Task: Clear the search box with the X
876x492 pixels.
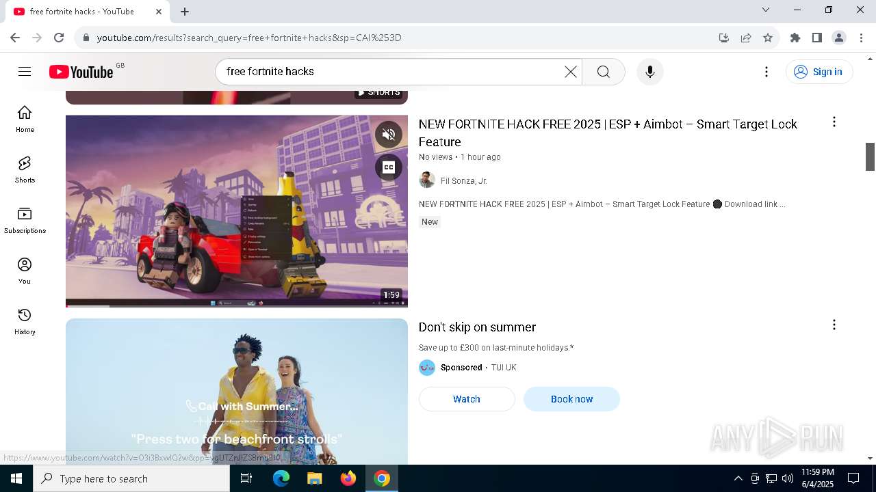Action: point(570,72)
